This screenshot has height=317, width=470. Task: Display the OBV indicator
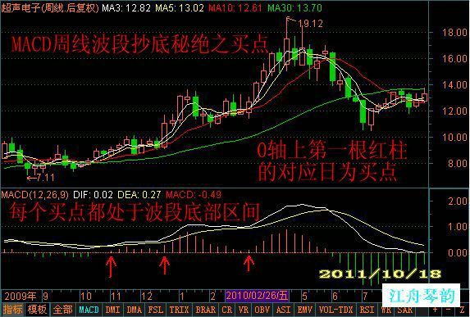point(262,309)
